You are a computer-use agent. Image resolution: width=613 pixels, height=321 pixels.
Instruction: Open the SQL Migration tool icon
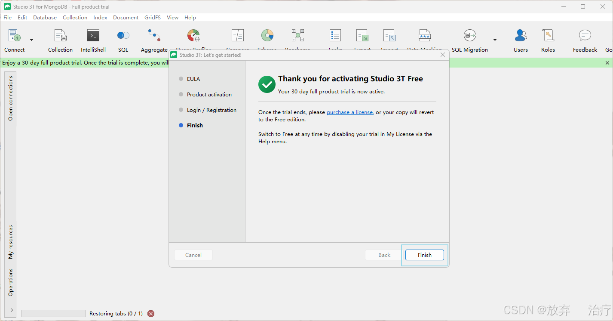(x=469, y=36)
